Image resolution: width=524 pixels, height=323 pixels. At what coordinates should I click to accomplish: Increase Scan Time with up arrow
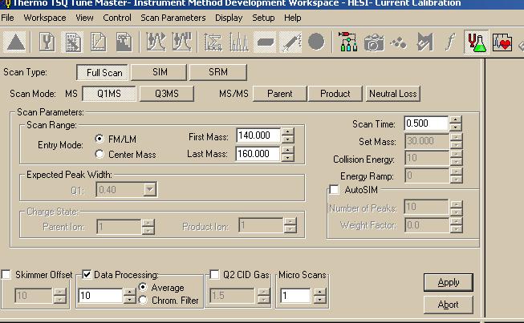[456, 119]
